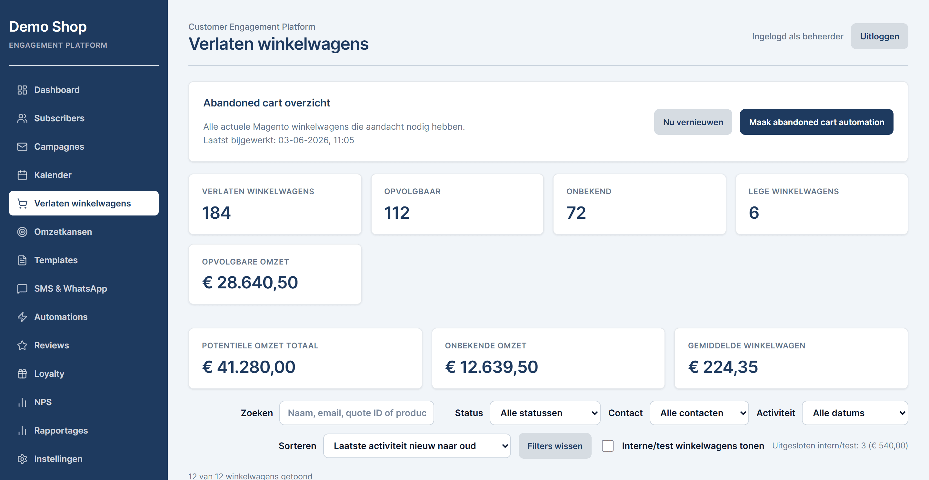Open the Loyalty section

tap(84, 374)
